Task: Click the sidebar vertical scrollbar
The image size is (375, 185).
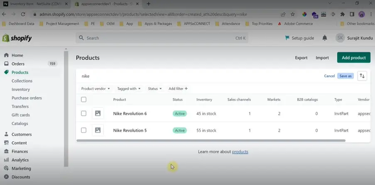Action: pyautogui.click(x=66, y=109)
